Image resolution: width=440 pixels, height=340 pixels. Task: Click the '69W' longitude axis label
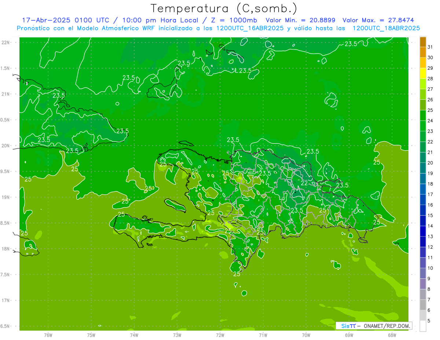(349, 335)
